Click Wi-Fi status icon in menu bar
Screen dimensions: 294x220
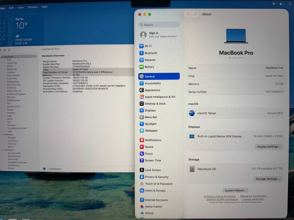tap(274, 4)
